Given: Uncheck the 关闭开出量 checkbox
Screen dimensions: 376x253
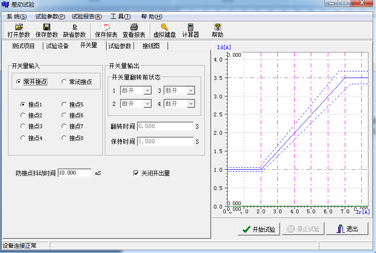Looking at the screenshot, I should coord(137,173).
